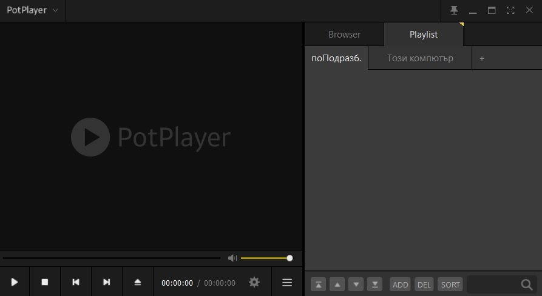Add a new playlist with plus button
542x296 pixels.
click(482, 59)
